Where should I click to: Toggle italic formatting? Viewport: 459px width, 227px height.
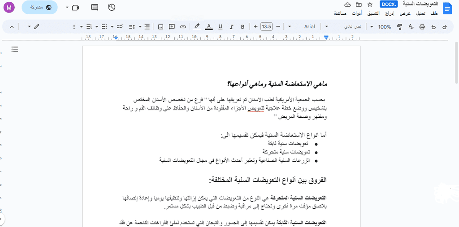(231, 27)
